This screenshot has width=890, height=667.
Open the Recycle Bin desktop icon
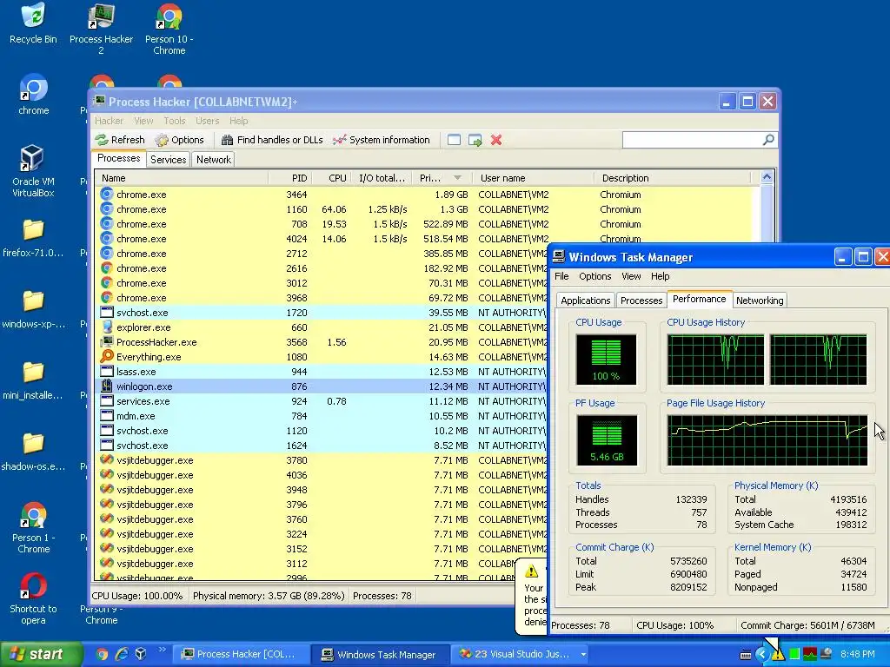tap(33, 23)
